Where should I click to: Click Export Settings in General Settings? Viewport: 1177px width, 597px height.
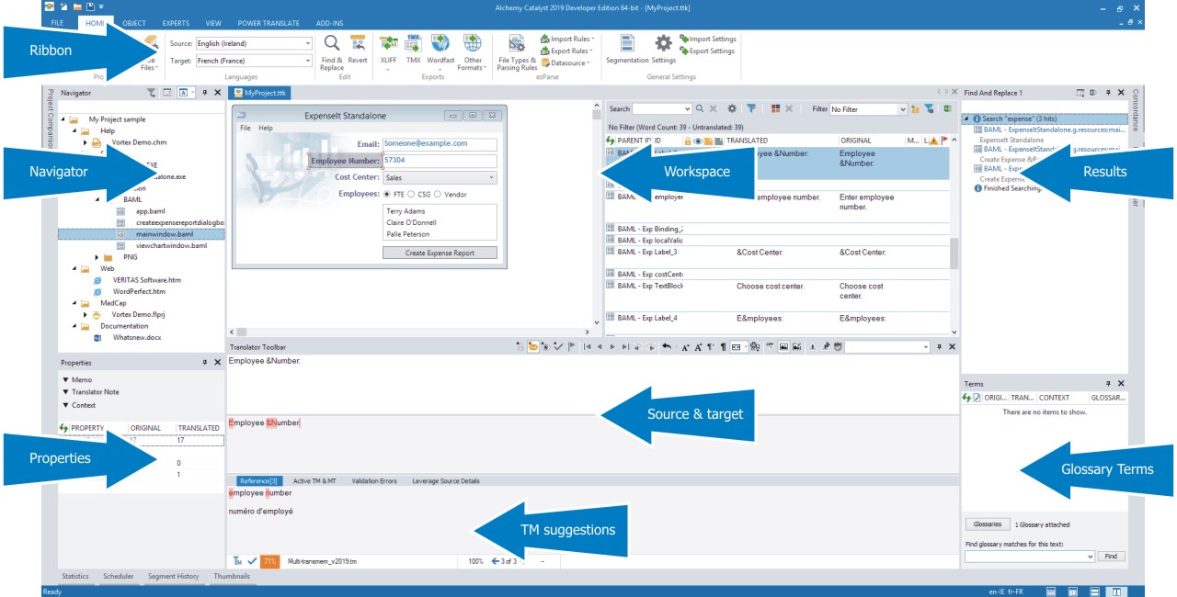coord(707,51)
